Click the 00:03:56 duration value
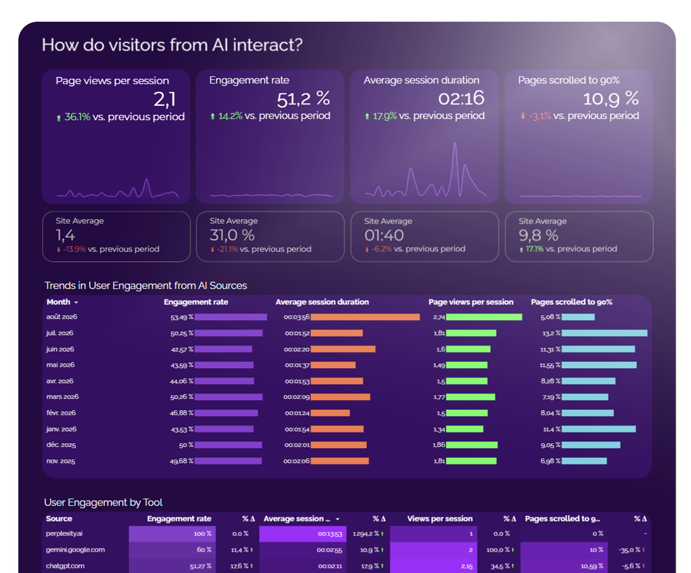 pos(297,317)
